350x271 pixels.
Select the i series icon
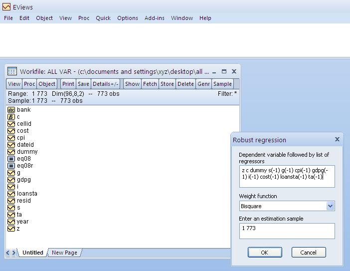[11, 187]
